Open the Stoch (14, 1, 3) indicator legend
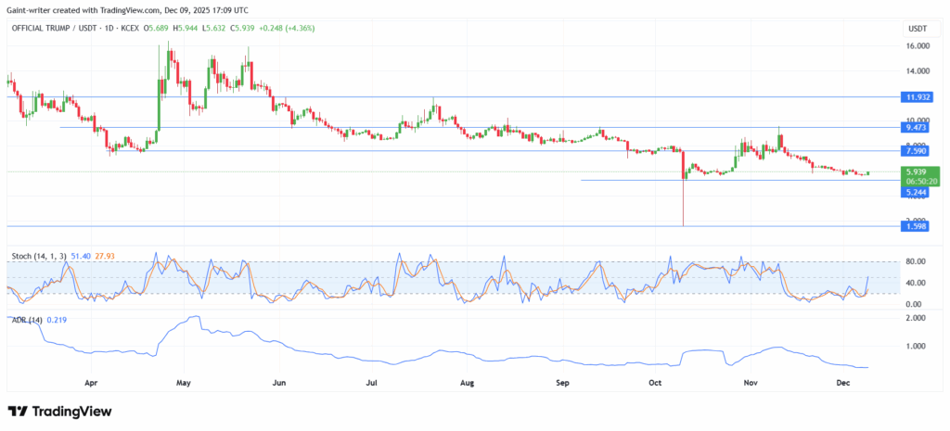The height and width of the screenshot is (431, 950). tap(39, 257)
